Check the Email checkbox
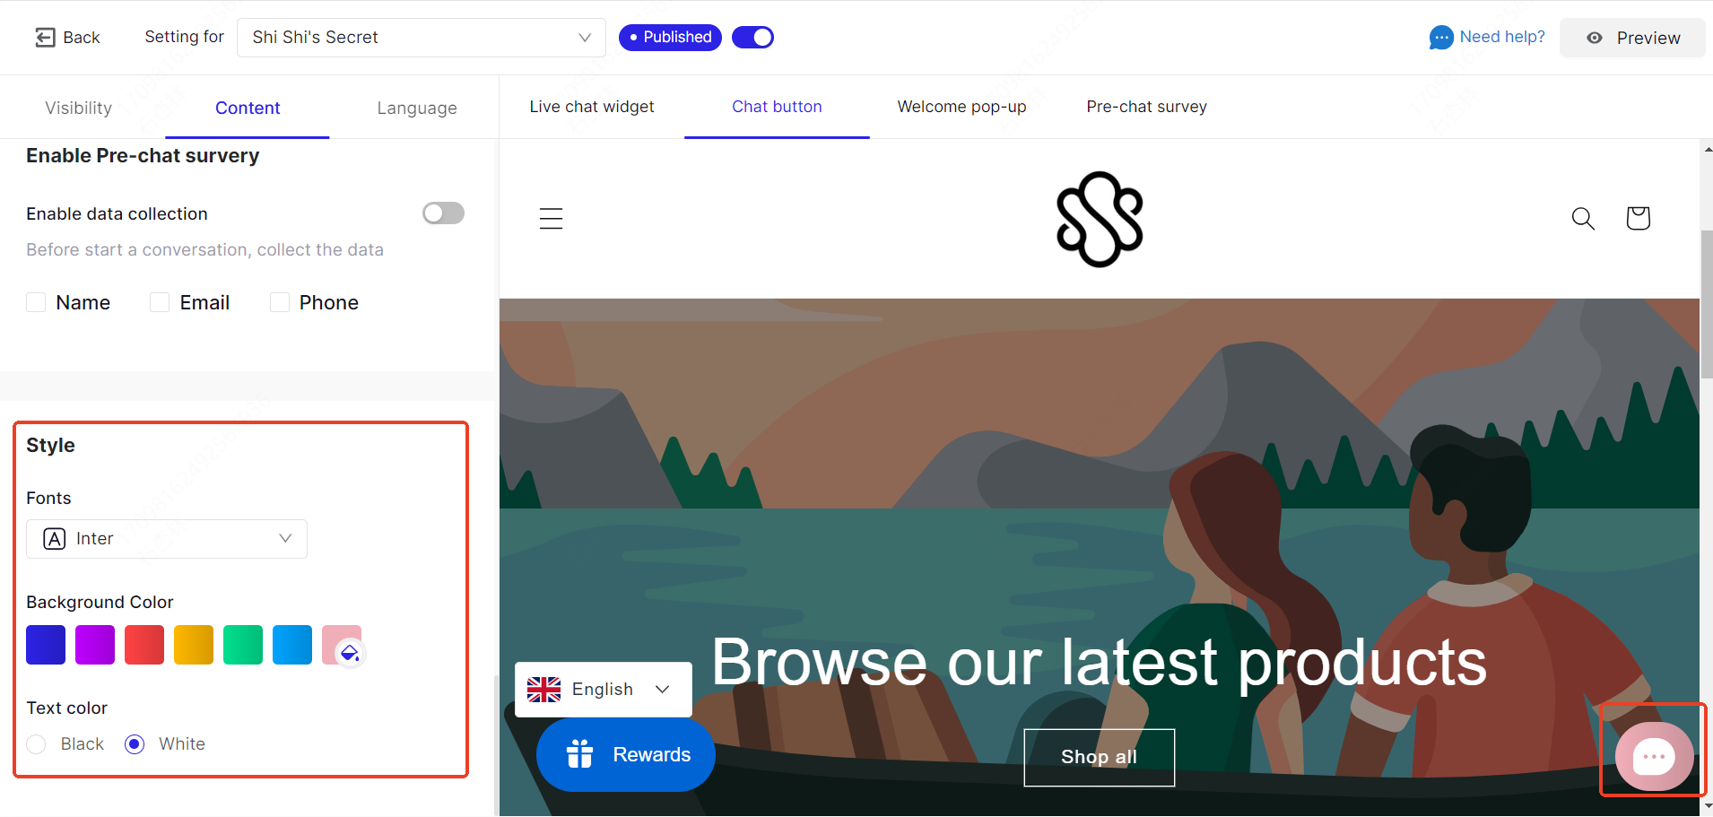The width and height of the screenshot is (1713, 817). [x=160, y=302]
